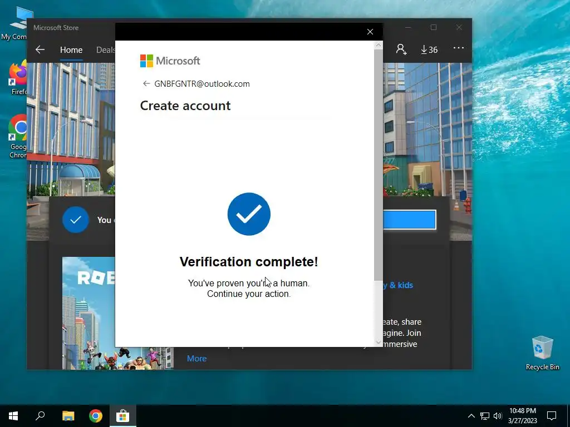Open the Store account sign-in icon
The height and width of the screenshot is (427, 570).
pos(401,49)
